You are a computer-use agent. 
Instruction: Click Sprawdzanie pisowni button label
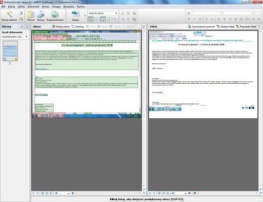203,27
